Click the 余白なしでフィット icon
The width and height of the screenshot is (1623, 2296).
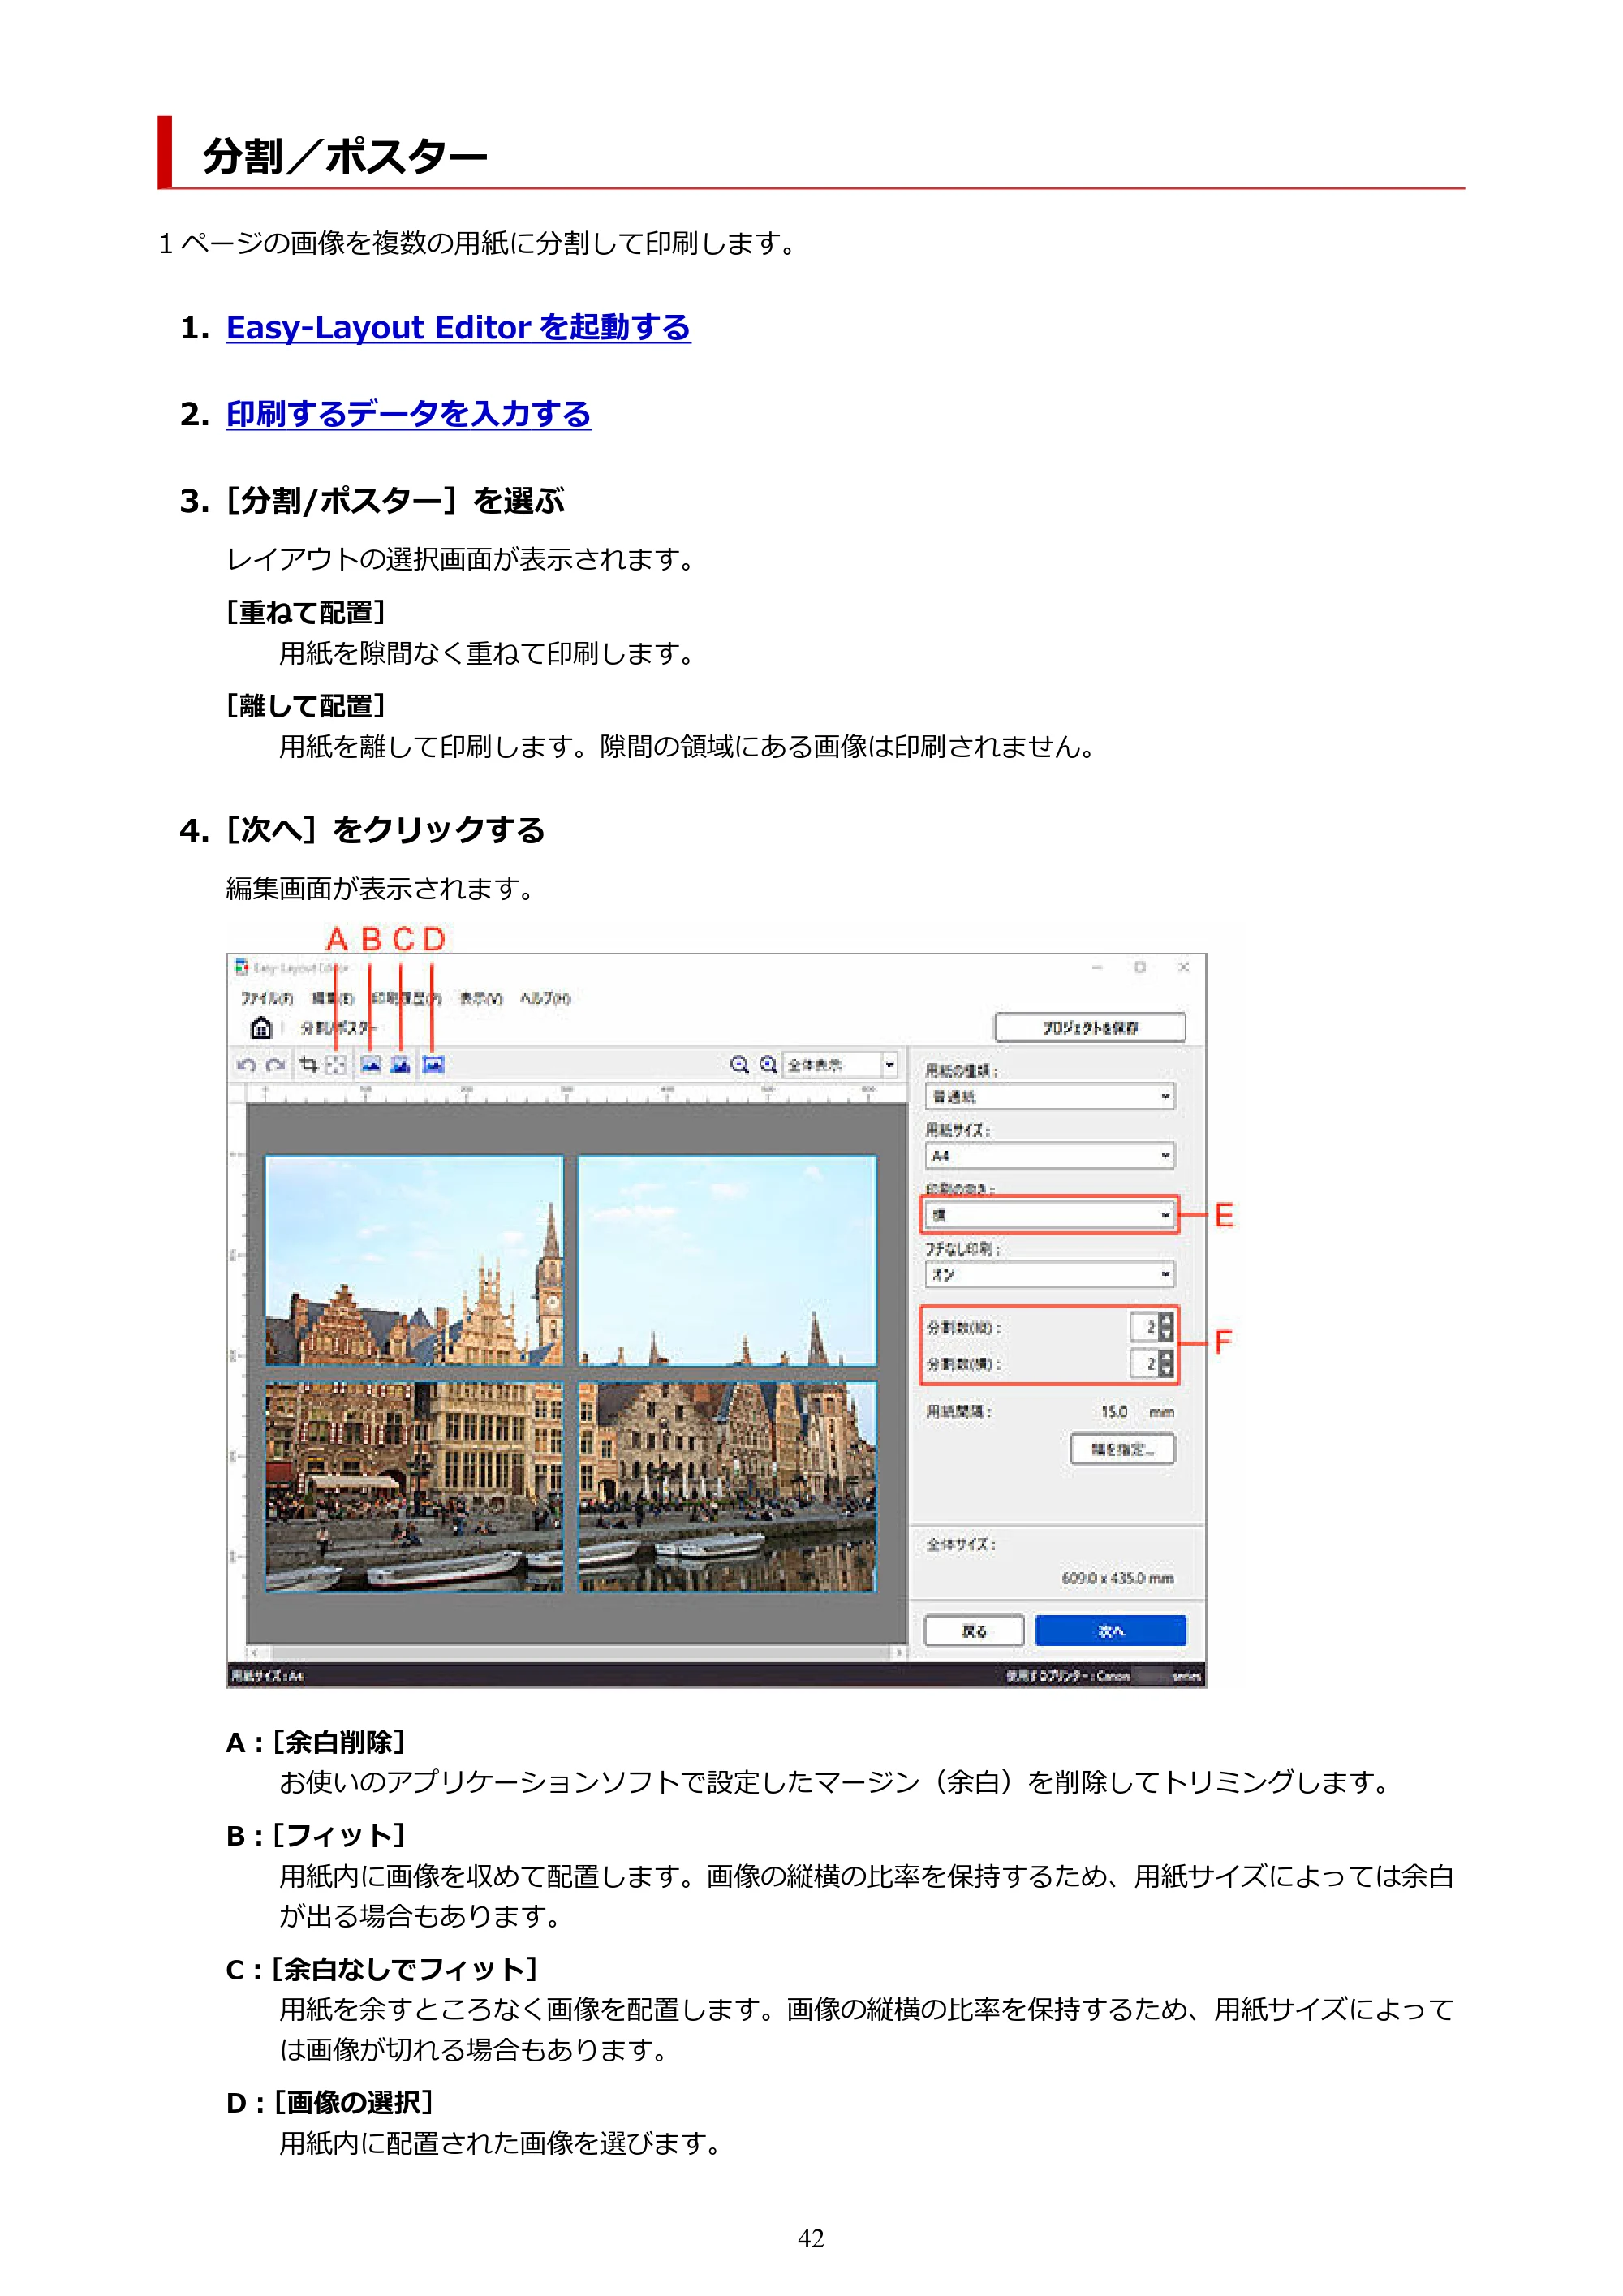point(401,1065)
